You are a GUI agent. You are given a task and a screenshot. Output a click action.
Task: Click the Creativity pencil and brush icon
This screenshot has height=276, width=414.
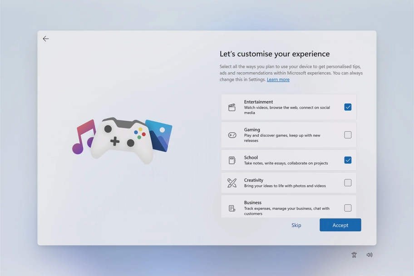[x=232, y=183]
